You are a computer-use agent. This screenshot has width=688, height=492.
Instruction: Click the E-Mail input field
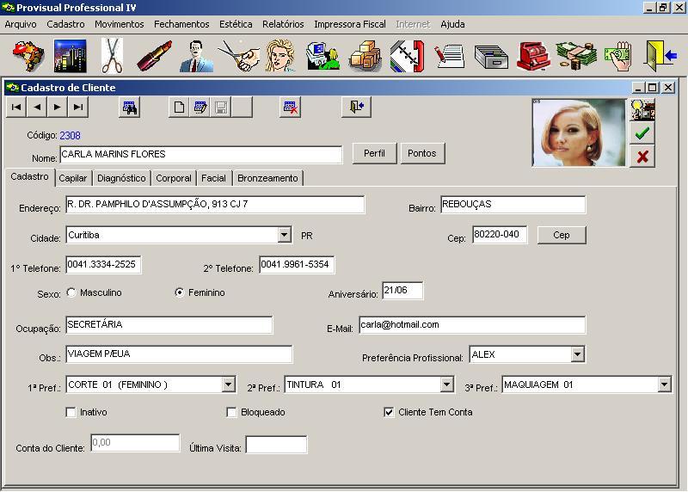tap(471, 324)
